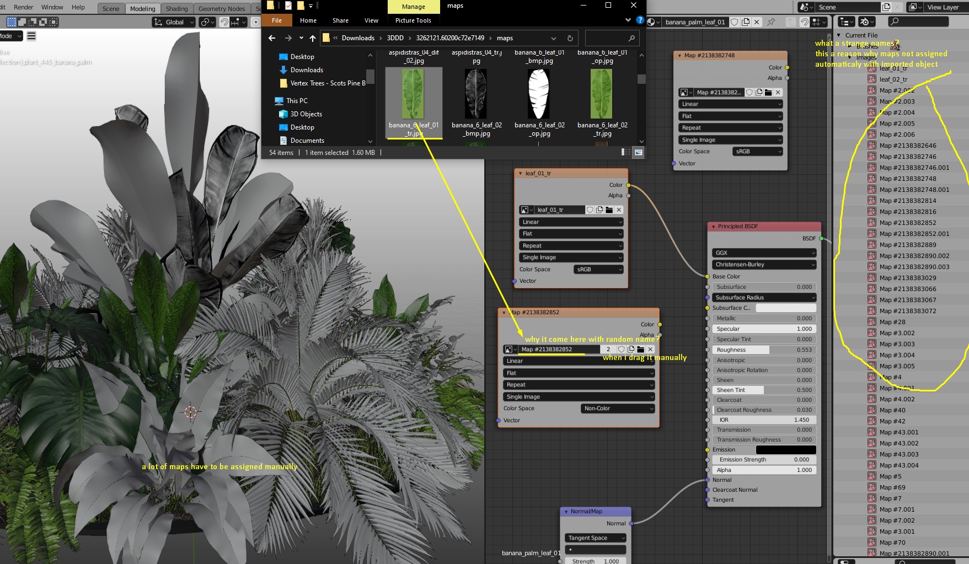Viewport: 969px width, 564px height.
Task: Create new scene with copy icon
Action: (x=886, y=7)
